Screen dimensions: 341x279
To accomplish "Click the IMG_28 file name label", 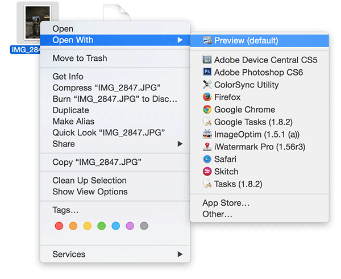I will pos(26,50).
